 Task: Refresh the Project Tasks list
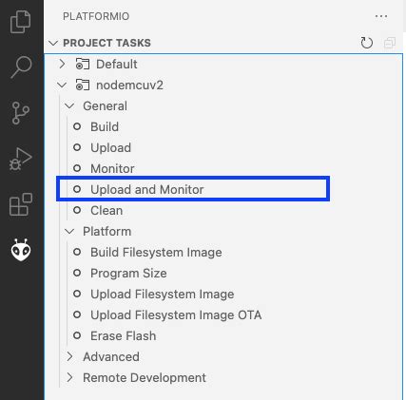(367, 43)
